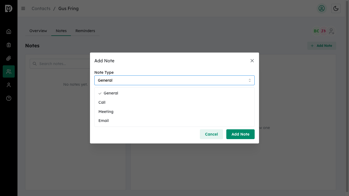349x196 pixels.
Task: Switch to the Reminders tab
Action: coord(85,31)
